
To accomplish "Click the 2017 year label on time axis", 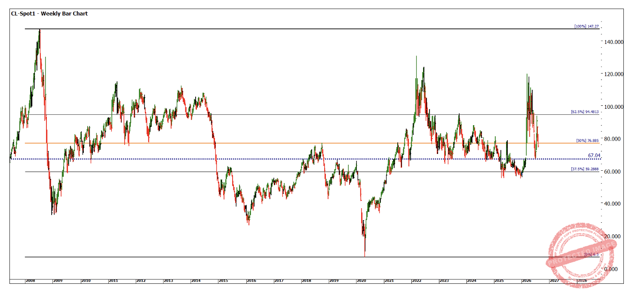I will click(x=279, y=280).
